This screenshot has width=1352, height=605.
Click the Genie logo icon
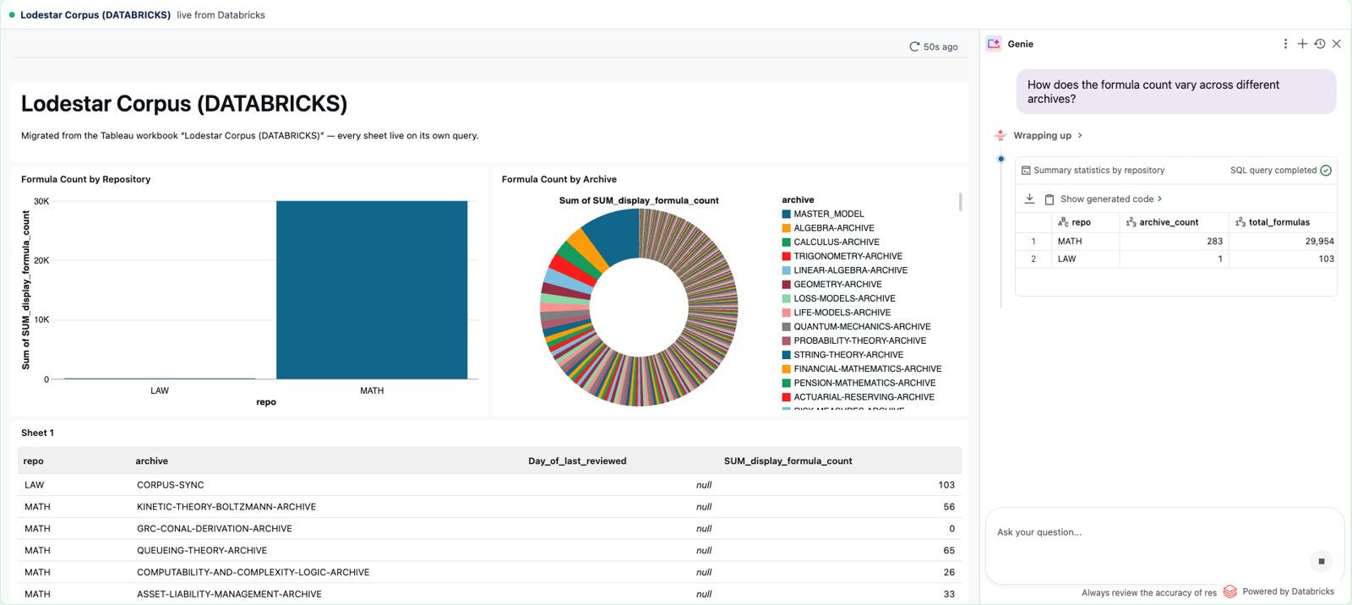(x=994, y=44)
